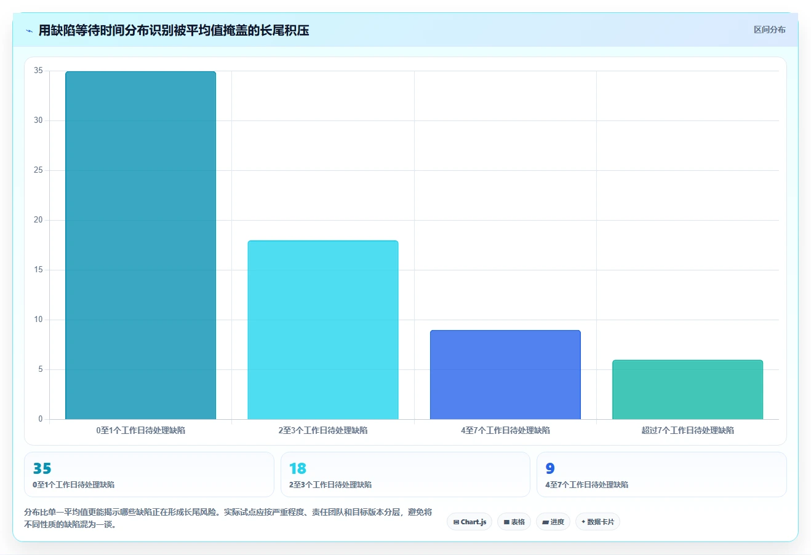This screenshot has height=555, width=811.
Task: Click y-axis value 5
Action: pyautogui.click(x=41, y=369)
